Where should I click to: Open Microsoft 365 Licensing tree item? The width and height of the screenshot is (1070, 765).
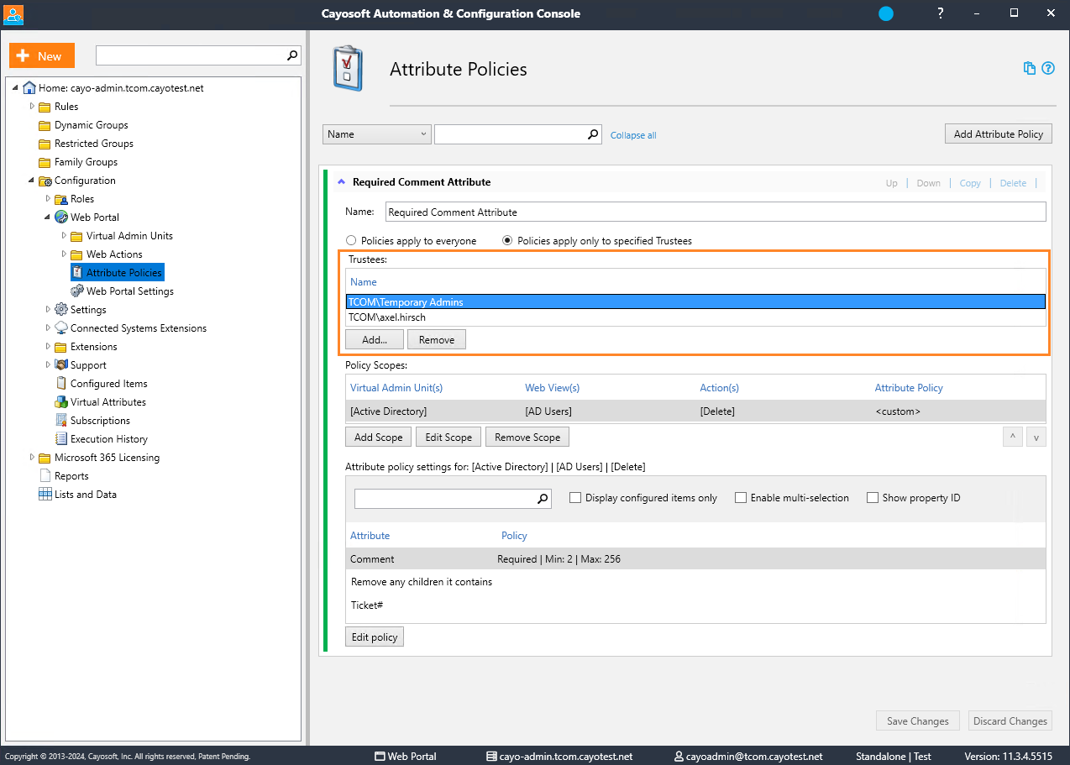pyautogui.click(x=107, y=458)
